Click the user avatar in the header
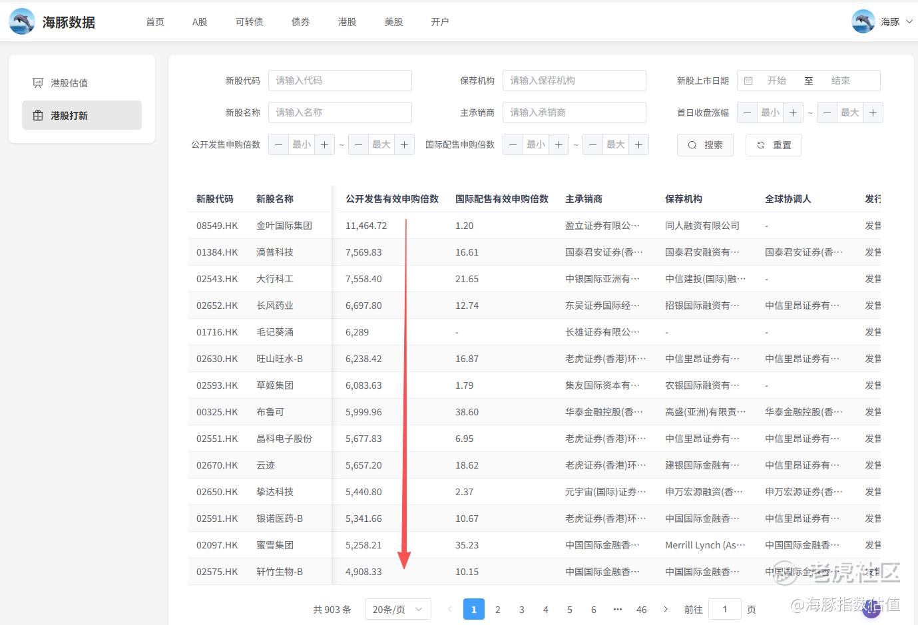 pos(863,21)
